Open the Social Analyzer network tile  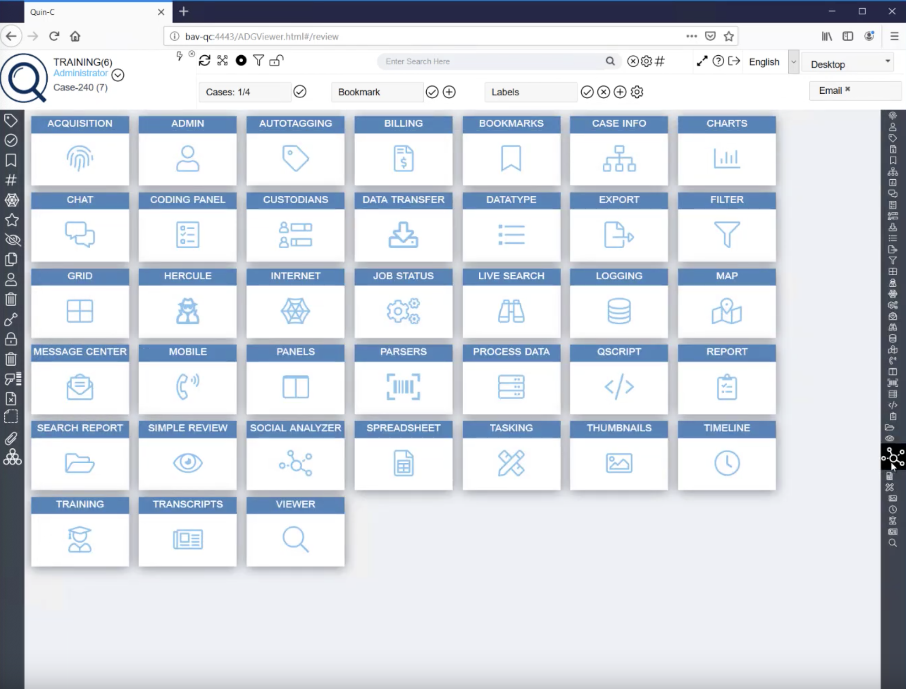click(x=295, y=455)
